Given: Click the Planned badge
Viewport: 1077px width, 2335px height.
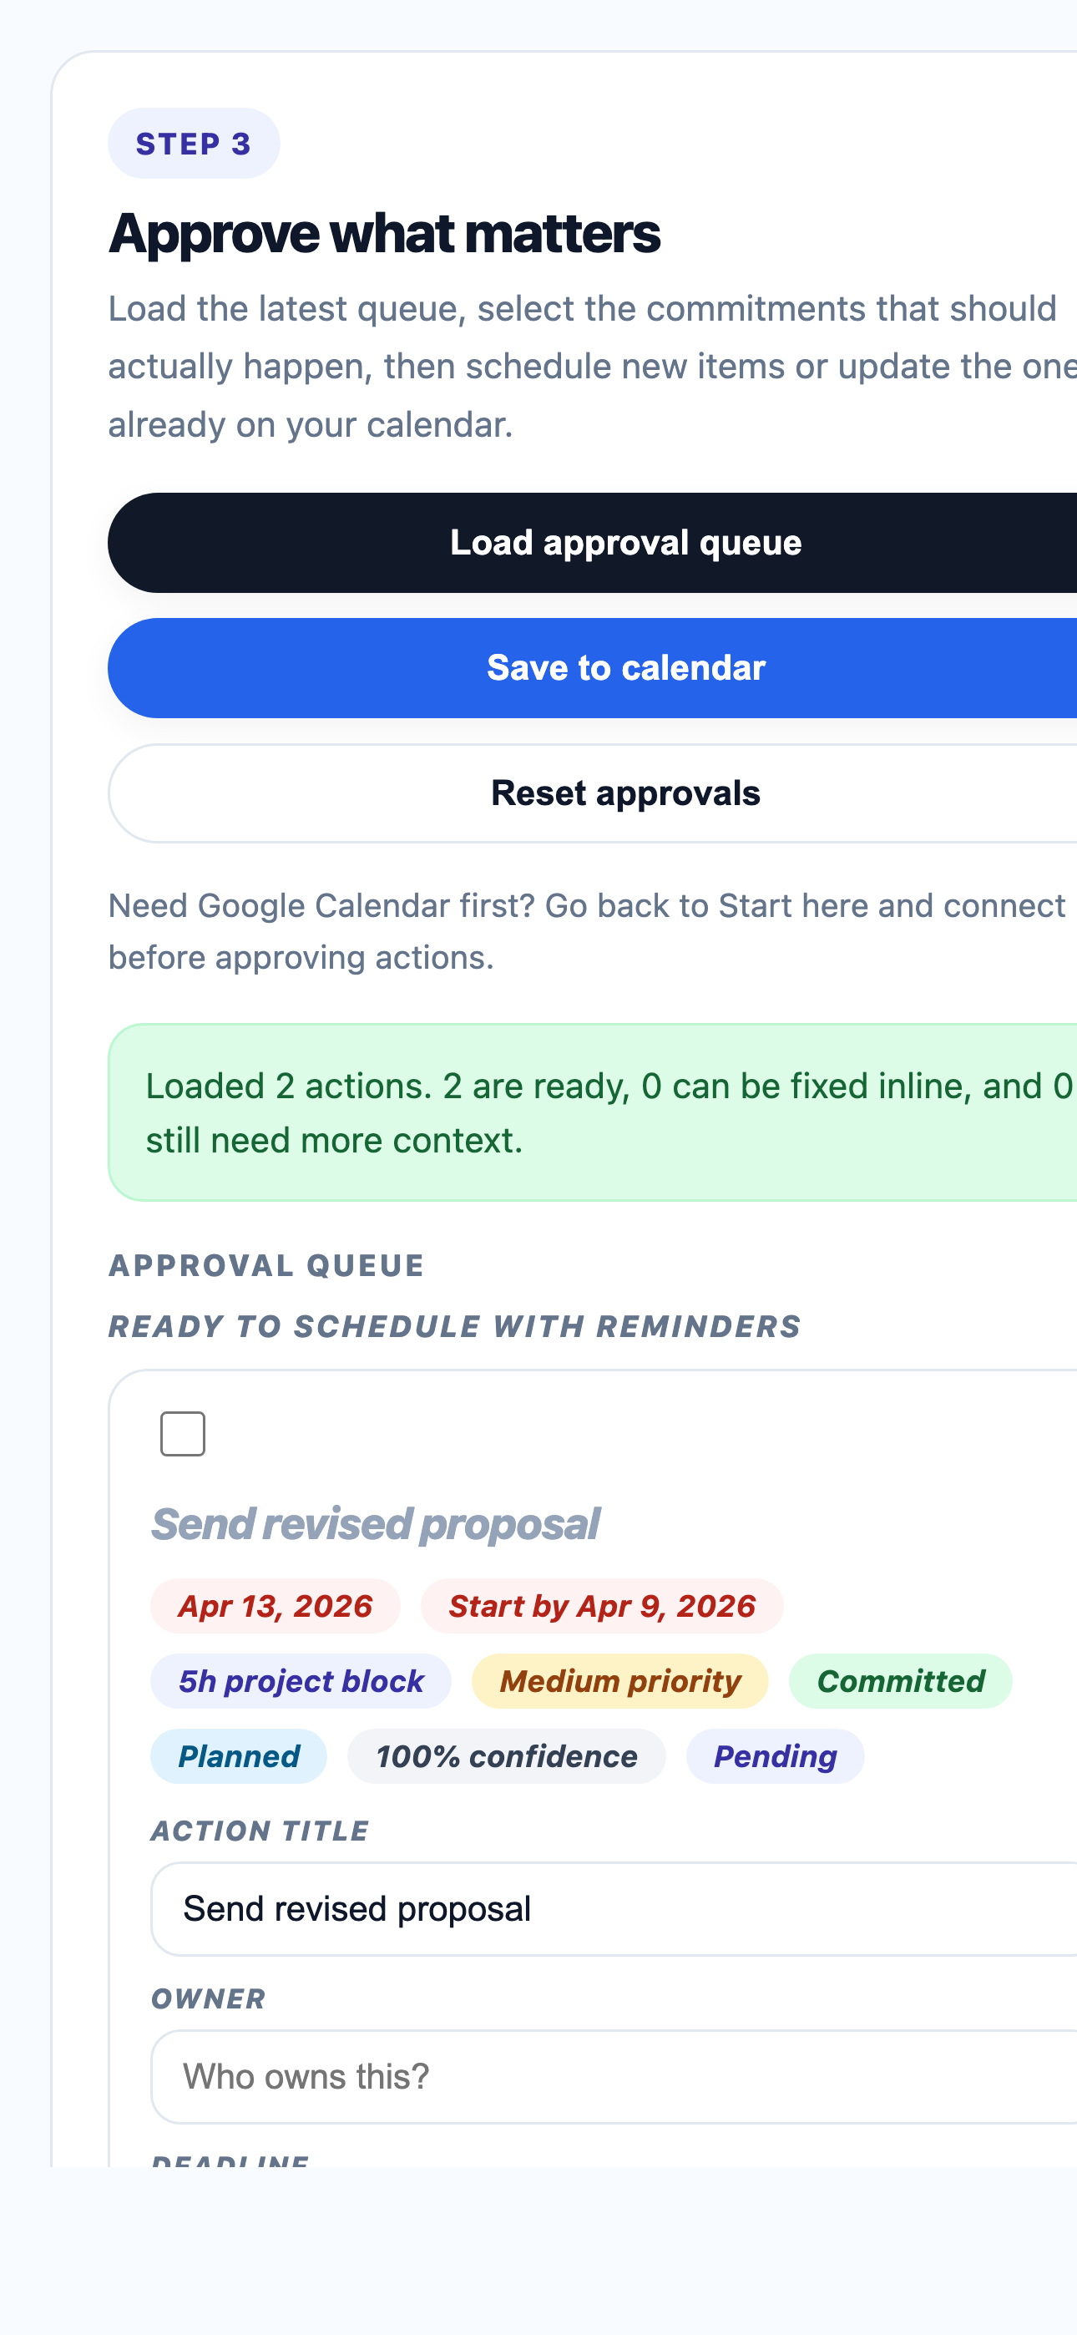Looking at the screenshot, I should [x=239, y=1757].
